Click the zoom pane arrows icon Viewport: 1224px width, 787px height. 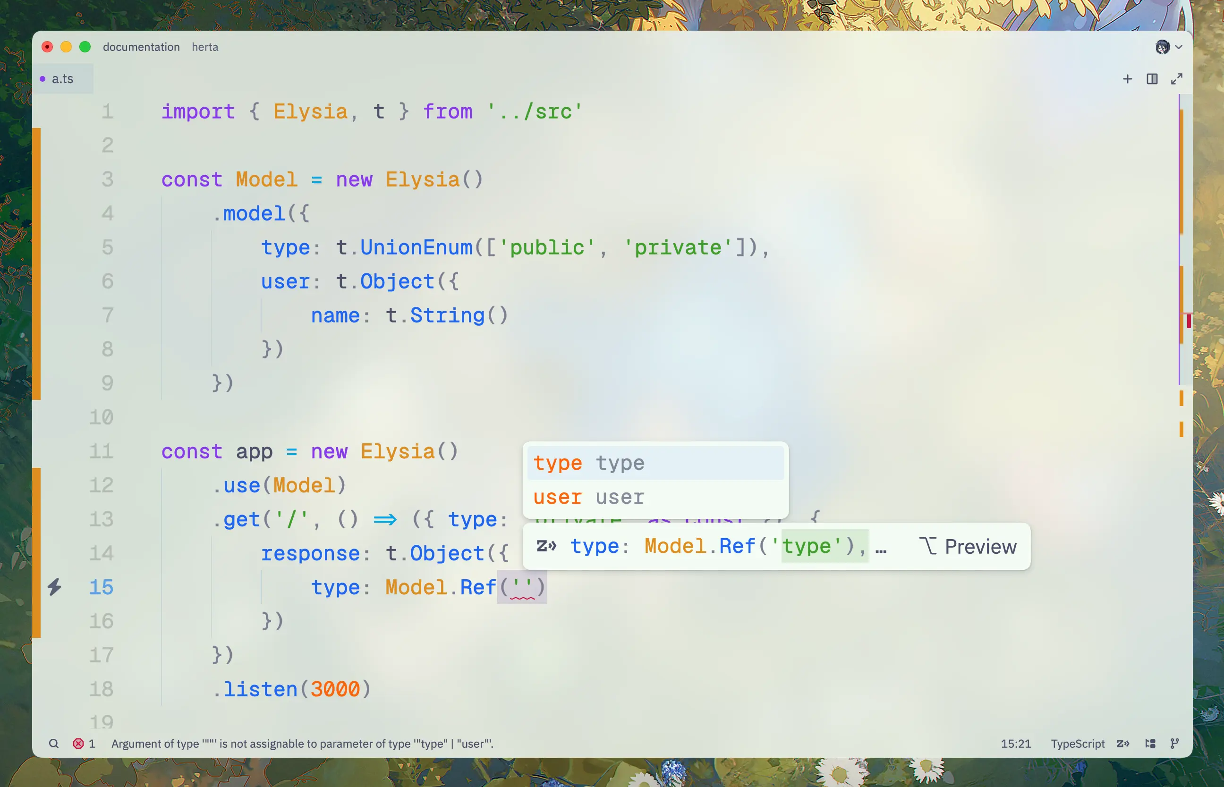(x=1176, y=79)
